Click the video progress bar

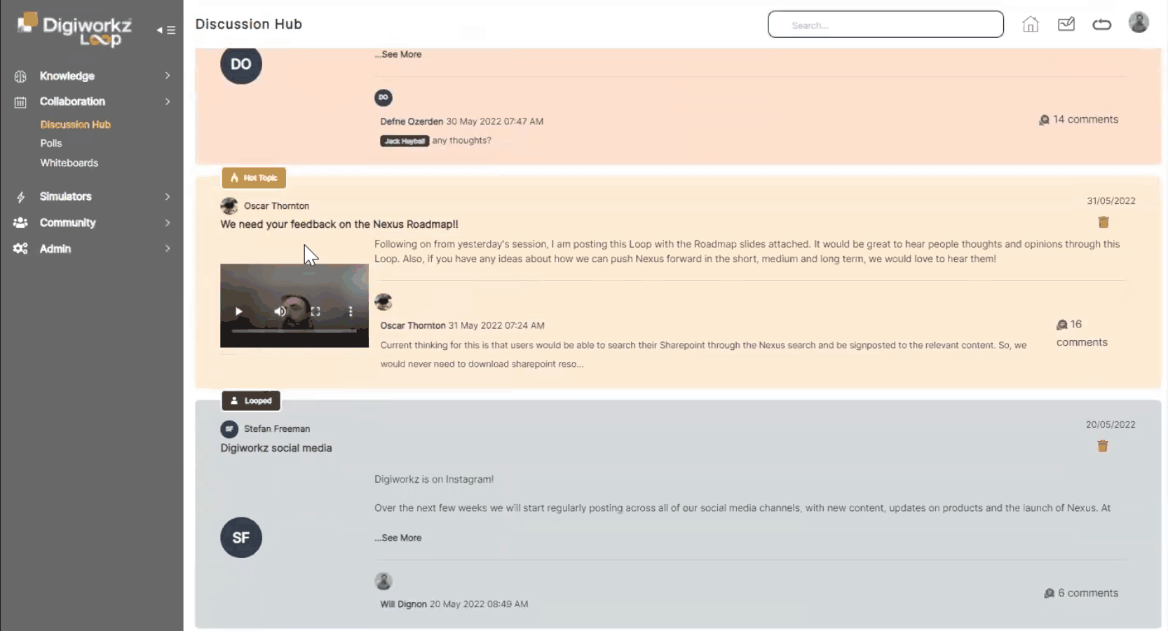tap(294, 330)
